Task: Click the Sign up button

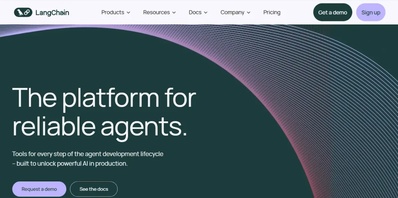Action: click(370, 12)
